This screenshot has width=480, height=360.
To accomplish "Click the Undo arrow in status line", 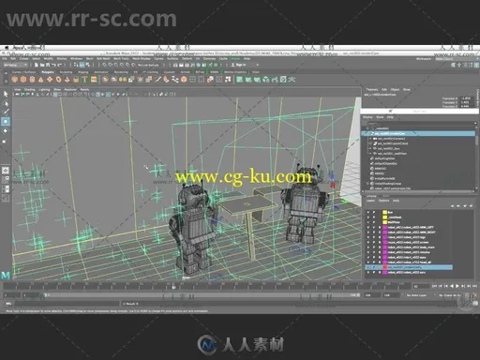I will tap(53, 65).
